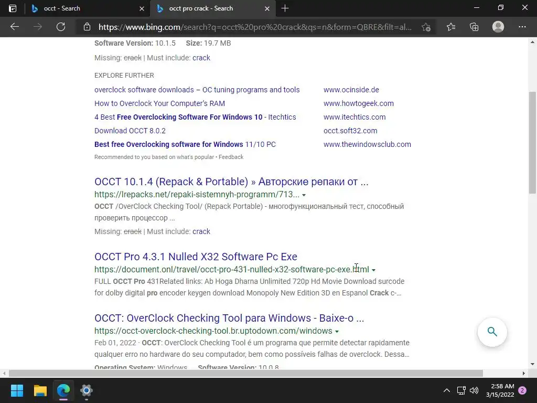
Task: Visit www.howtogeek.com link
Action: coord(359,103)
